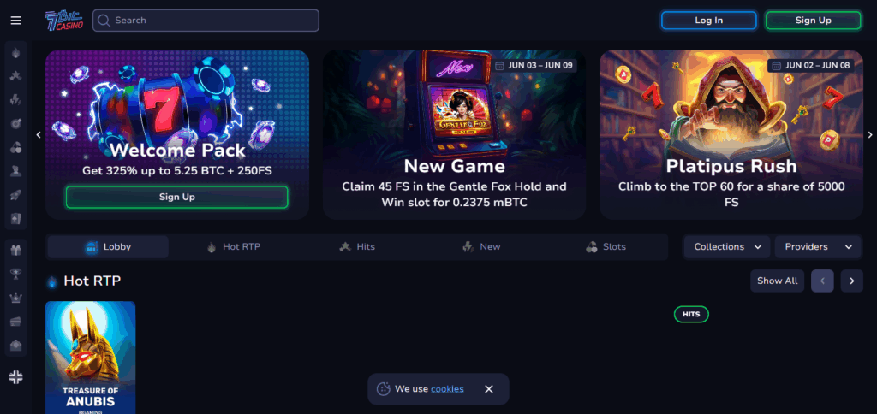
Task: Click the flame icon in sidebar
Action: [x=15, y=53]
